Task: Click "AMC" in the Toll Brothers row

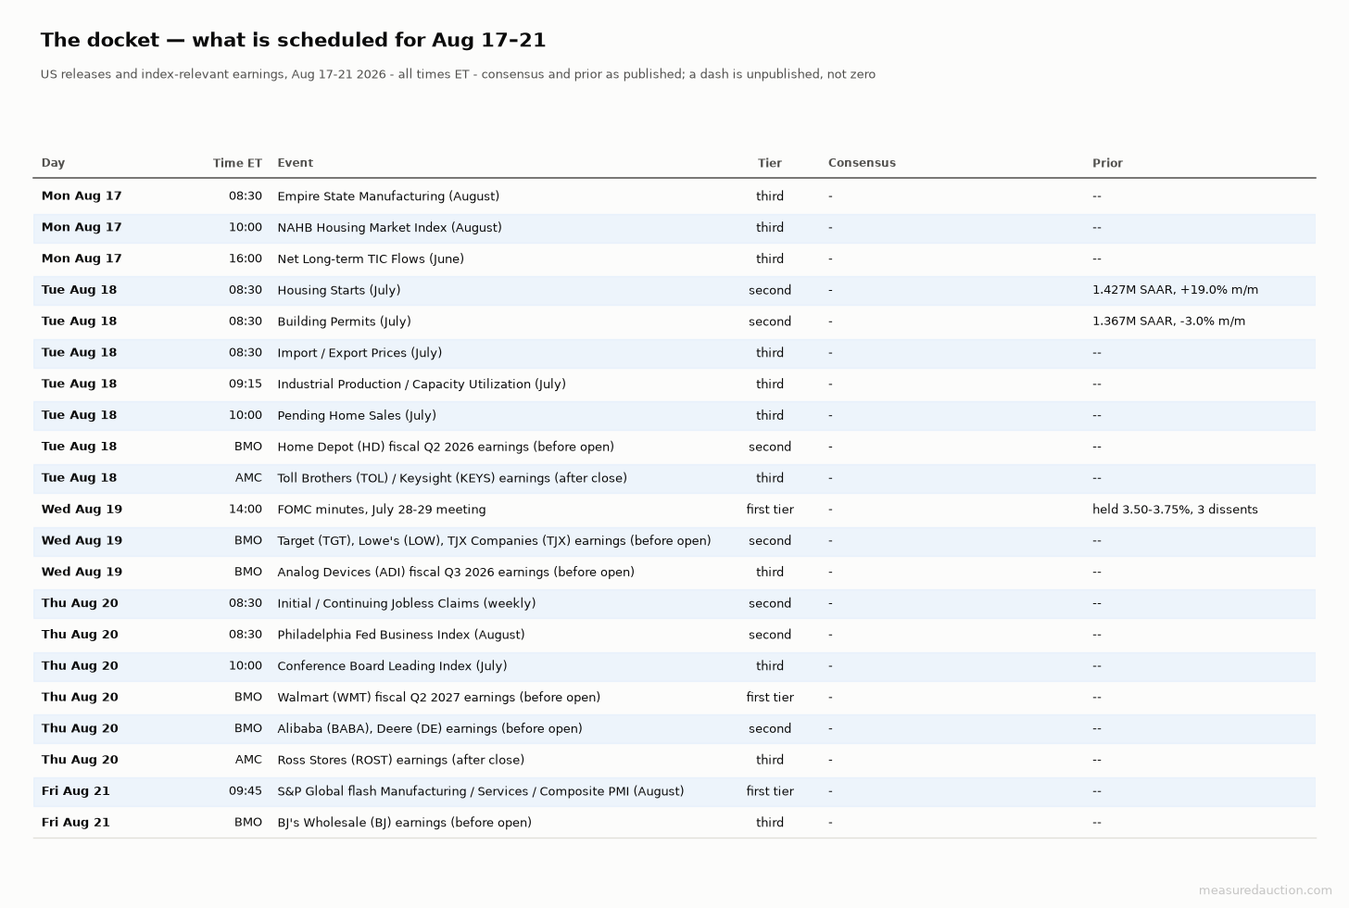Action: click(248, 478)
